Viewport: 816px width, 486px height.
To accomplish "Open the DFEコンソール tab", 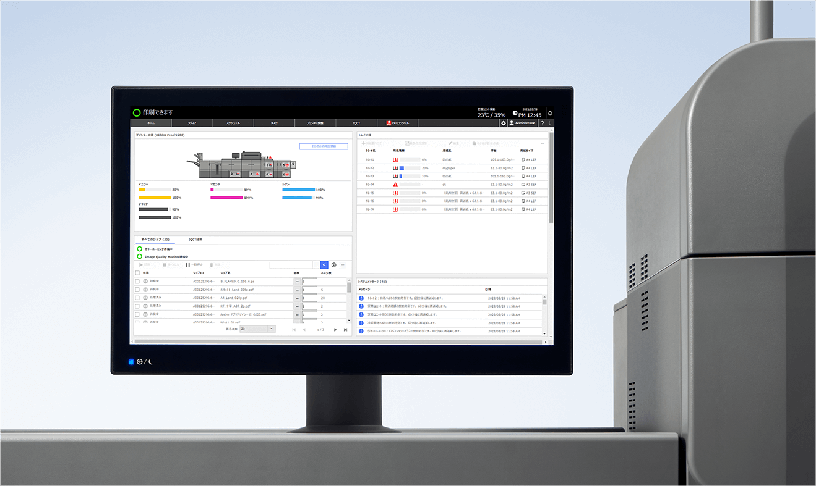I will [402, 123].
